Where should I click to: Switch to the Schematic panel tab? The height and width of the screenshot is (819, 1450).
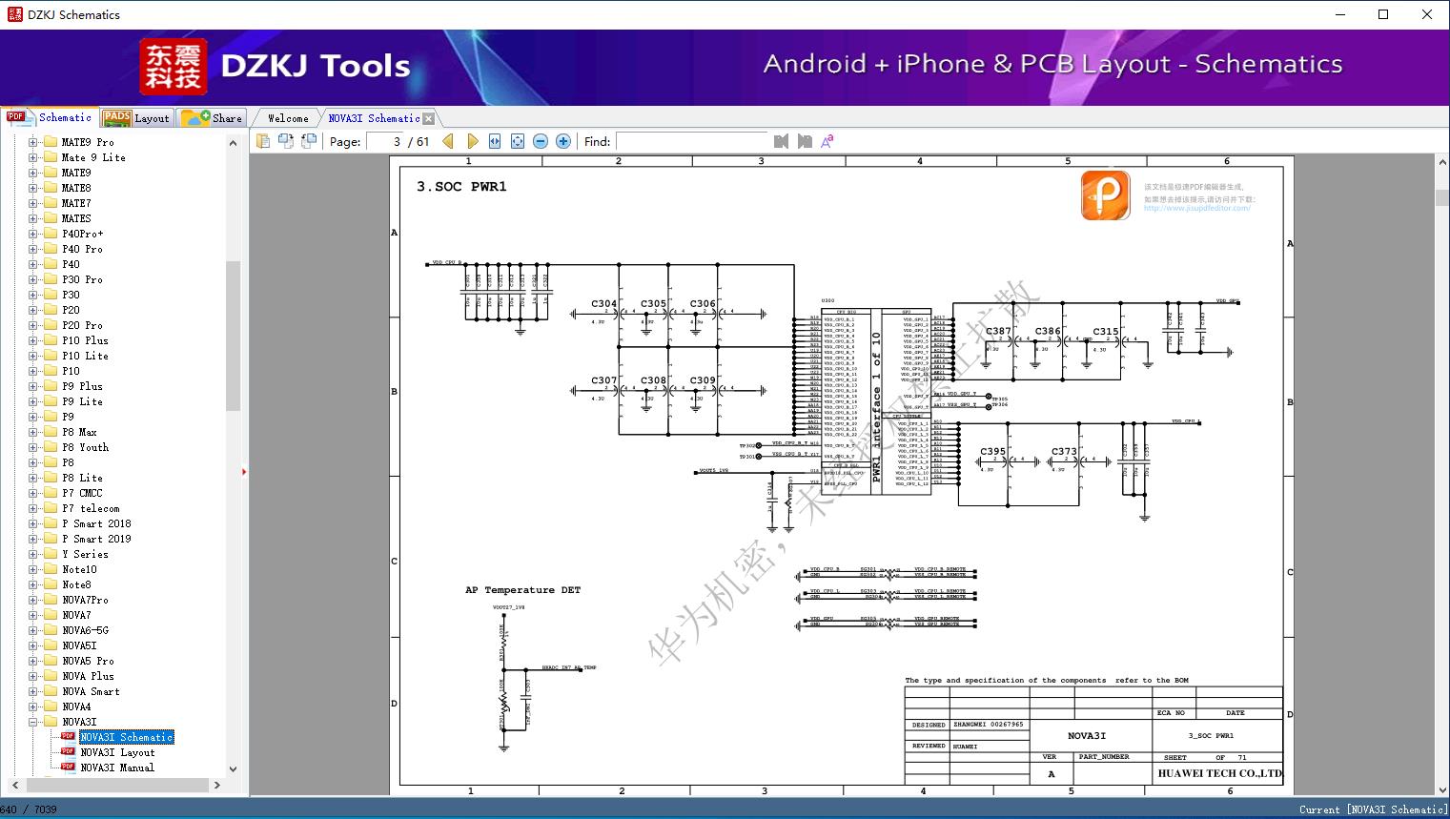[x=50, y=117]
